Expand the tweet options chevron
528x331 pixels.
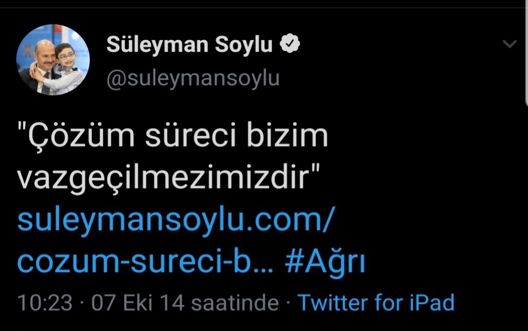pos(509,44)
